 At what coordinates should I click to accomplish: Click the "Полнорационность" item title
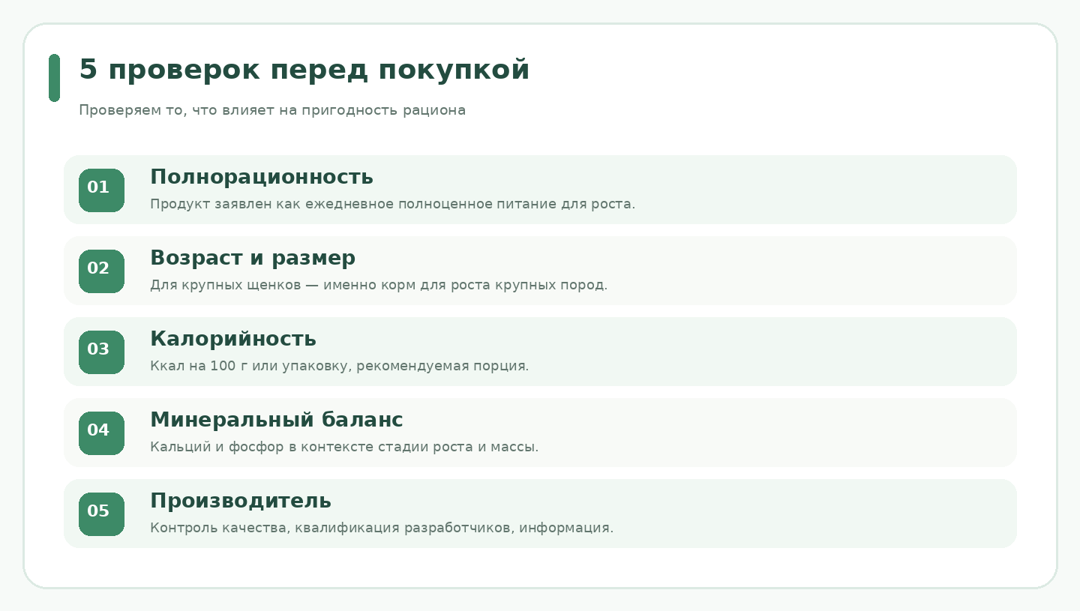tap(262, 177)
